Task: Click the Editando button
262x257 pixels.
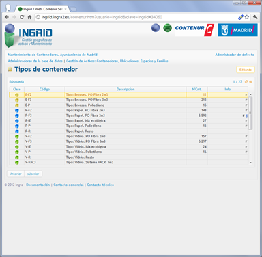Action: click(x=246, y=70)
